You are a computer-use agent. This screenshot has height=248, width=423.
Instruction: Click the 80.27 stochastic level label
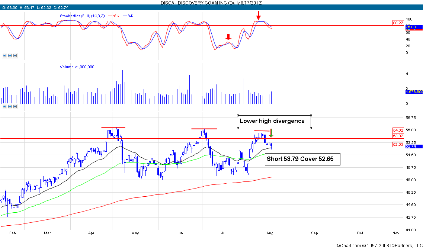pyautogui.click(x=398, y=23)
